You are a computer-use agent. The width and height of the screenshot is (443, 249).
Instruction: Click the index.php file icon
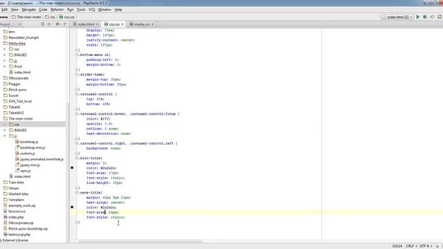point(6,217)
